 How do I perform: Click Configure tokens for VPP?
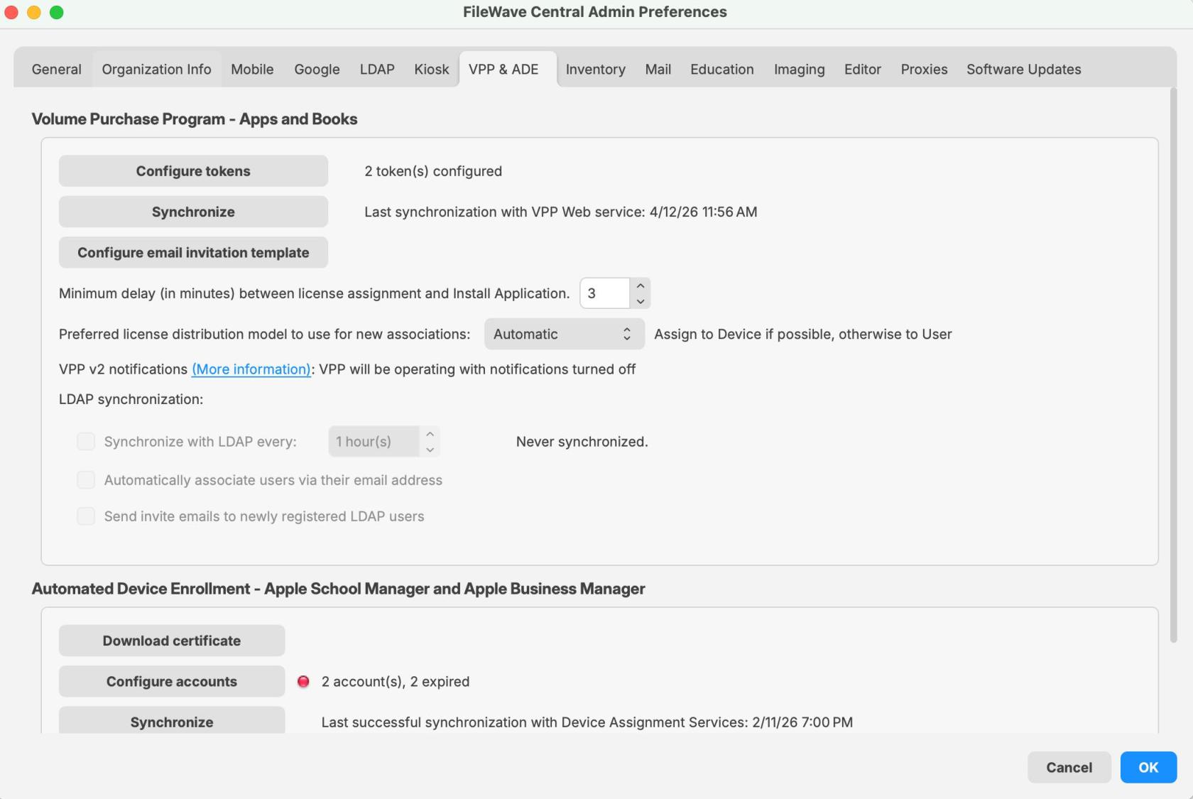click(193, 170)
